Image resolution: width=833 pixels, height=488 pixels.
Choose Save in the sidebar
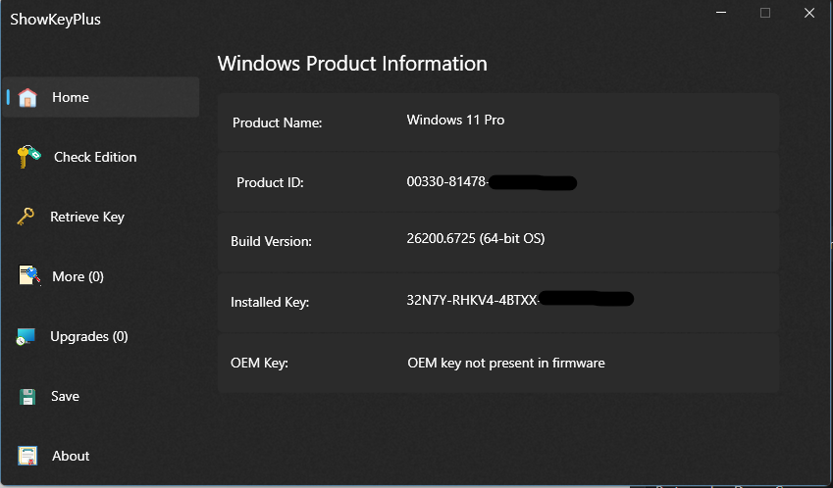pyautogui.click(x=65, y=396)
